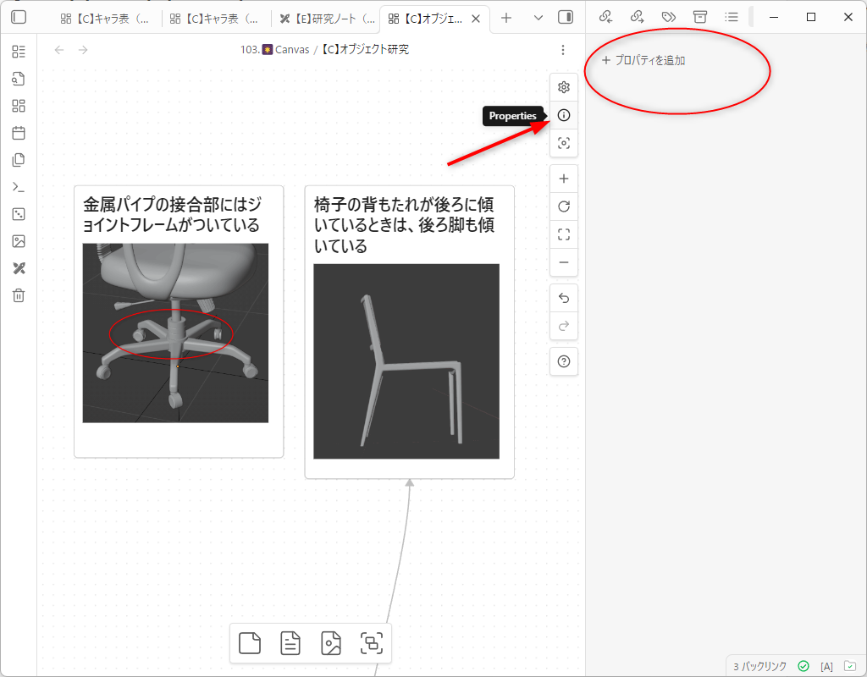Open canvas settings gear icon
The image size is (867, 677).
tap(564, 87)
